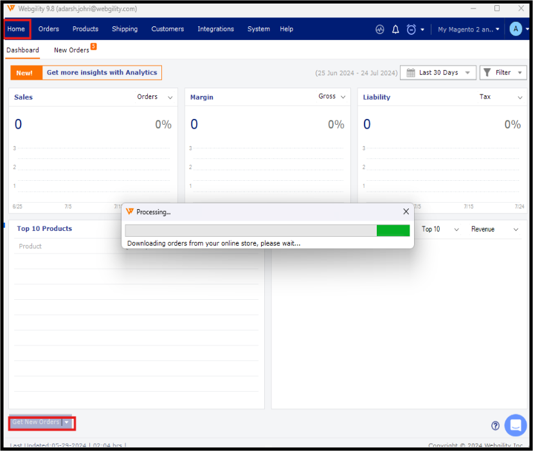Screen dimensions: 533x451
Task: Open the Help menu
Action: click(x=287, y=29)
